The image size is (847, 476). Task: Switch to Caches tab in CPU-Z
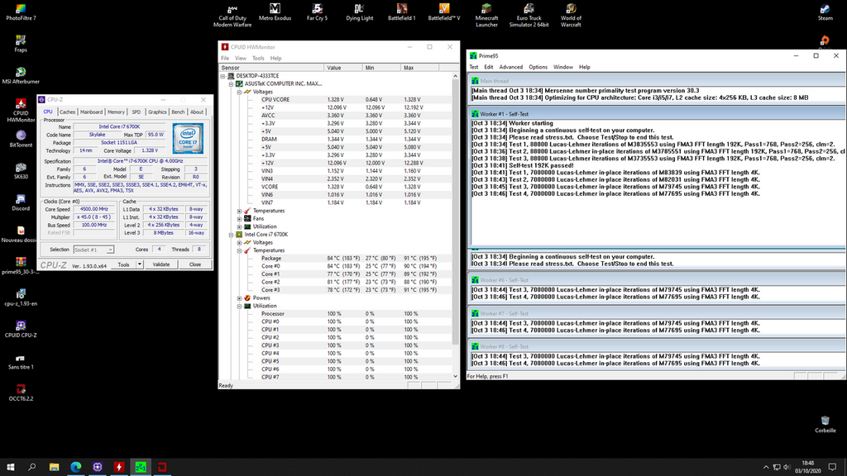(x=68, y=112)
